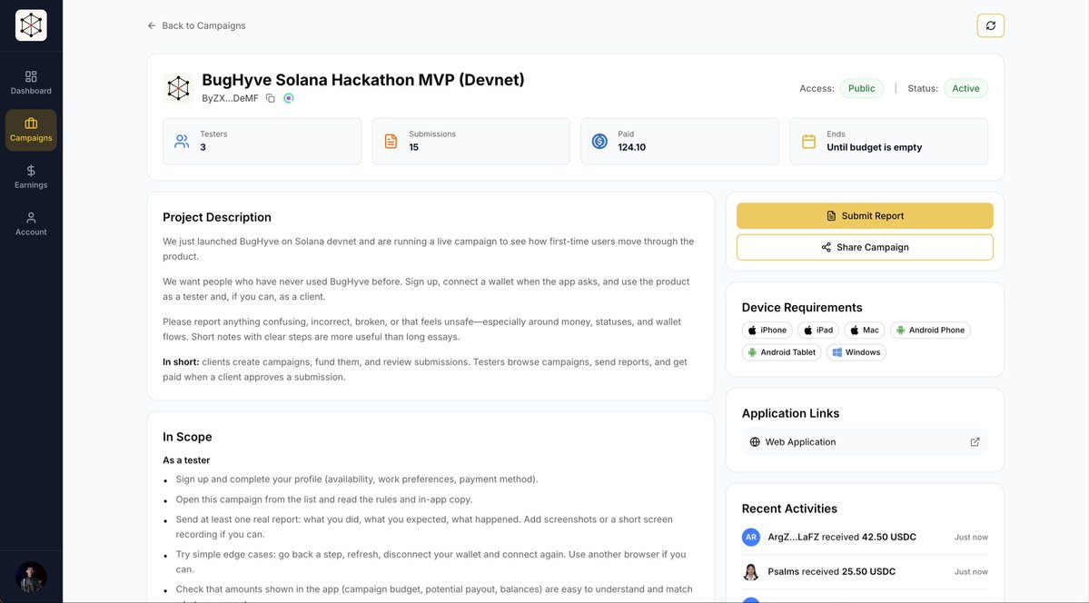Open the Web Application link
The image size is (1089, 603).
[865, 442]
